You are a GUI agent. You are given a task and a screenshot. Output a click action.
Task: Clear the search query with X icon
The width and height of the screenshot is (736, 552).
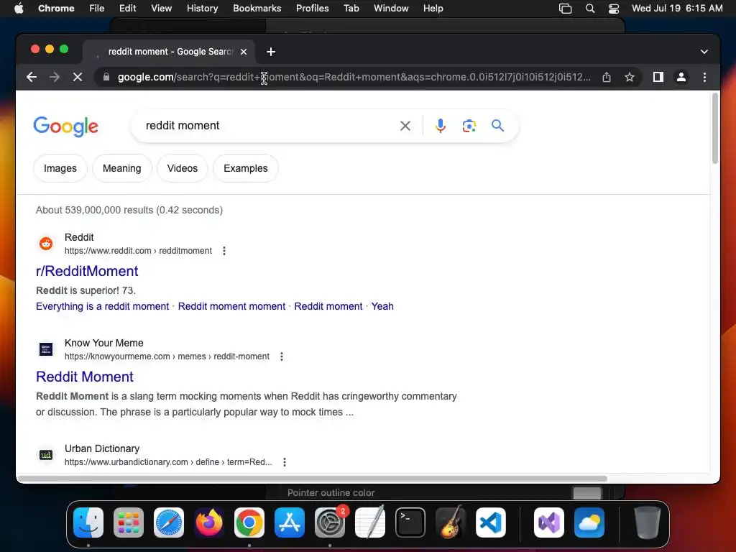click(x=405, y=126)
